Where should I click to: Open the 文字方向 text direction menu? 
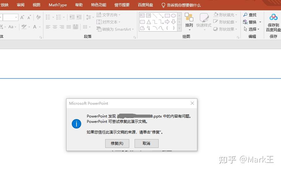108,15
